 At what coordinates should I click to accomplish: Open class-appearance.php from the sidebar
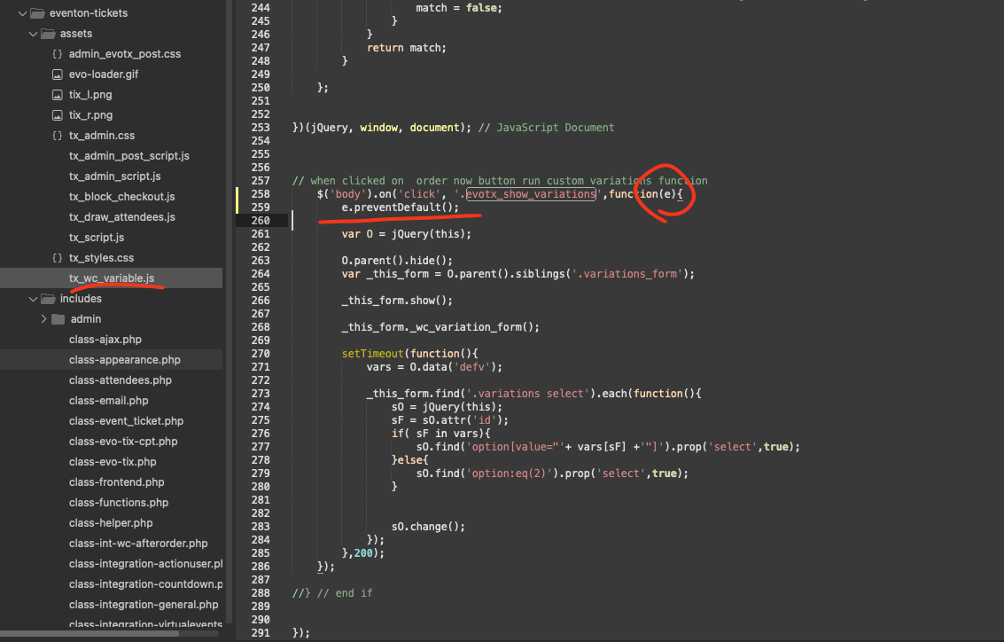(125, 360)
